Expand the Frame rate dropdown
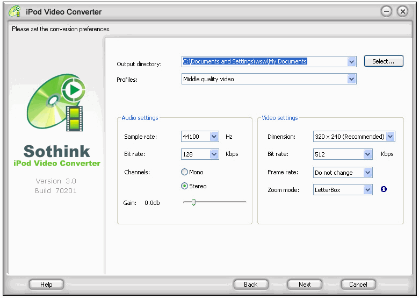The image size is (419, 298). click(x=367, y=173)
